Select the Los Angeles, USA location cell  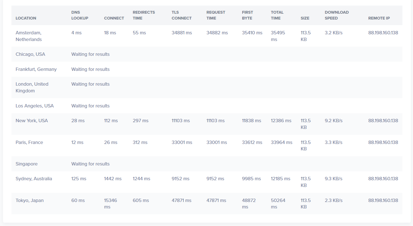[35, 106]
